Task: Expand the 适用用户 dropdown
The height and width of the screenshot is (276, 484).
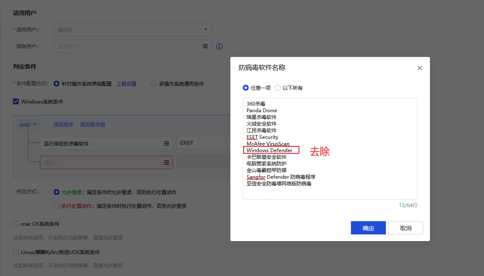Action: click(132, 30)
